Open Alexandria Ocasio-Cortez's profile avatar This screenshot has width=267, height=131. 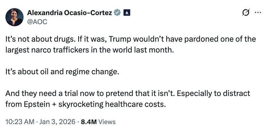point(14,18)
